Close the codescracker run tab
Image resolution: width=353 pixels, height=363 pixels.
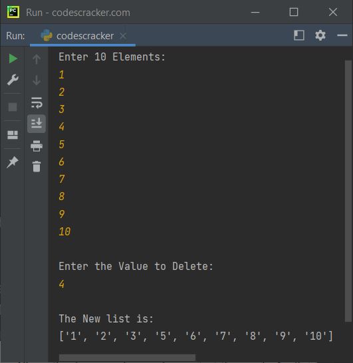click(x=123, y=36)
